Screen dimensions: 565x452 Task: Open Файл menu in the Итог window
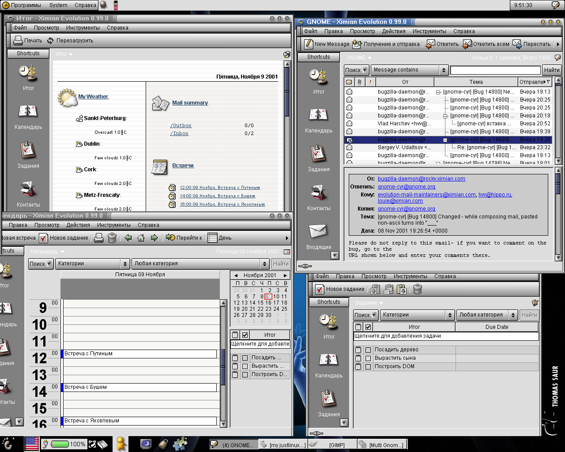(x=20, y=28)
